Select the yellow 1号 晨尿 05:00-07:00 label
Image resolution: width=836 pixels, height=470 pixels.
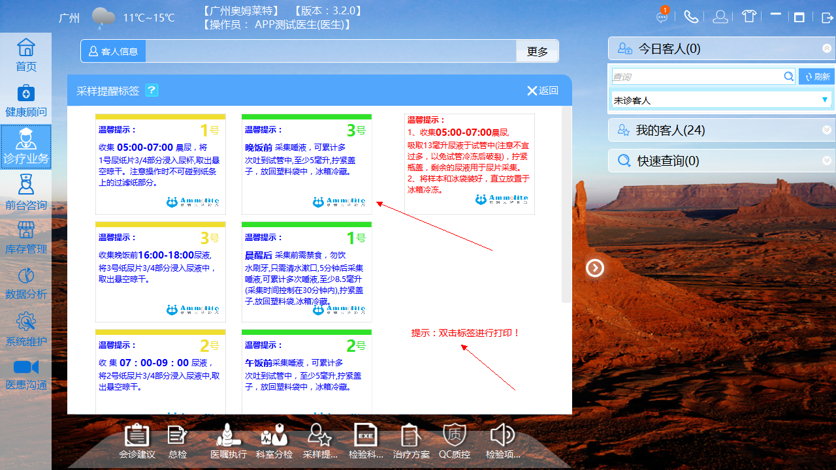click(x=161, y=164)
